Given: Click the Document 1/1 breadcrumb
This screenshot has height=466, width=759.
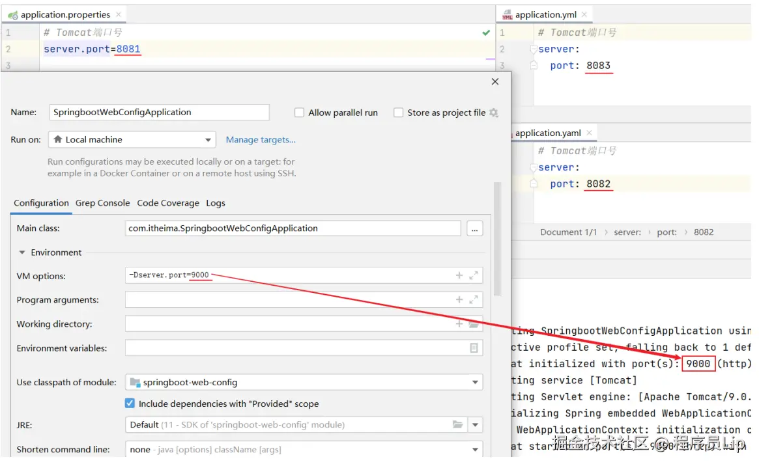Looking at the screenshot, I should click(x=568, y=232).
